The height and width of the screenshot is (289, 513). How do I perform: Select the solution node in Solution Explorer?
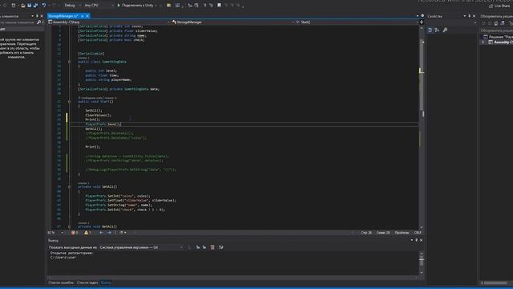(498, 37)
